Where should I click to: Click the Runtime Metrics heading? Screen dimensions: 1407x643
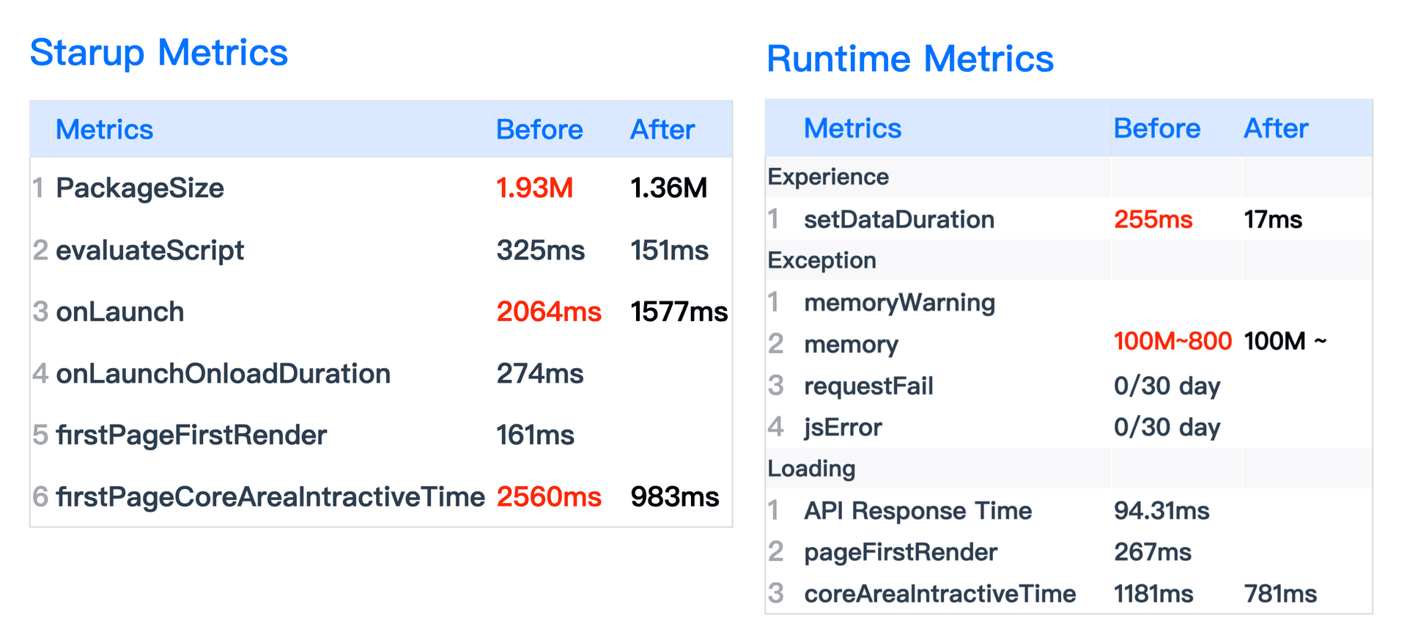coord(909,59)
